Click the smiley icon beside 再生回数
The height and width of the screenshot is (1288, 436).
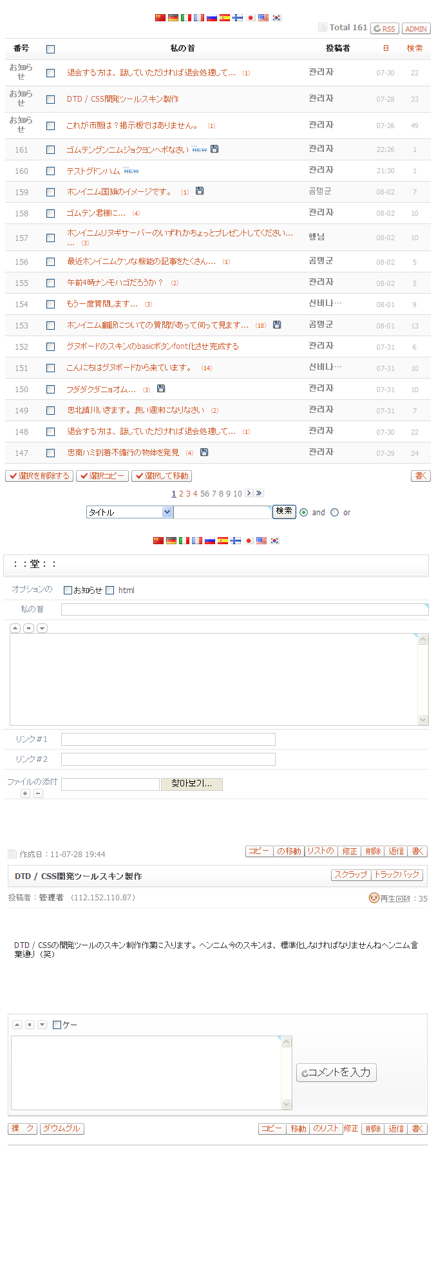pyautogui.click(x=374, y=898)
